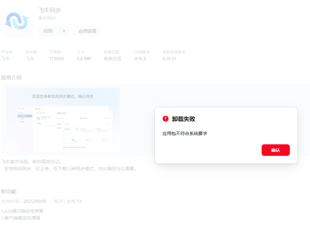The width and height of the screenshot is (310, 240).
Task: Click the size value 4.6 MB
Action: pos(84,59)
